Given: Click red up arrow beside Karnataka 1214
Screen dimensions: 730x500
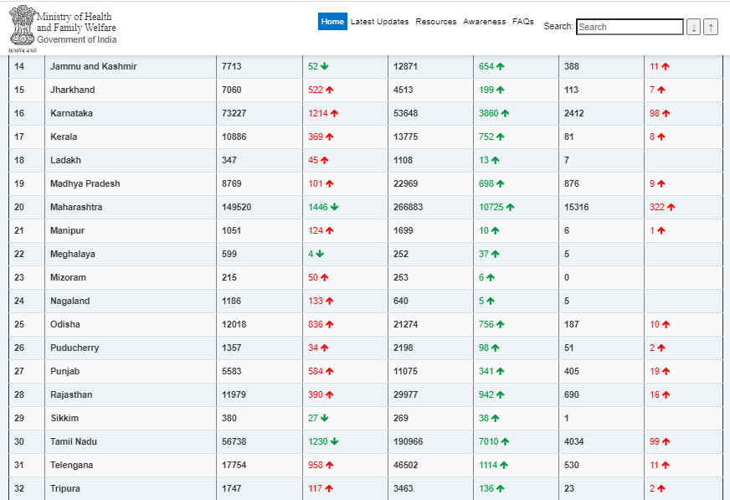Looking at the screenshot, I should [334, 113].
